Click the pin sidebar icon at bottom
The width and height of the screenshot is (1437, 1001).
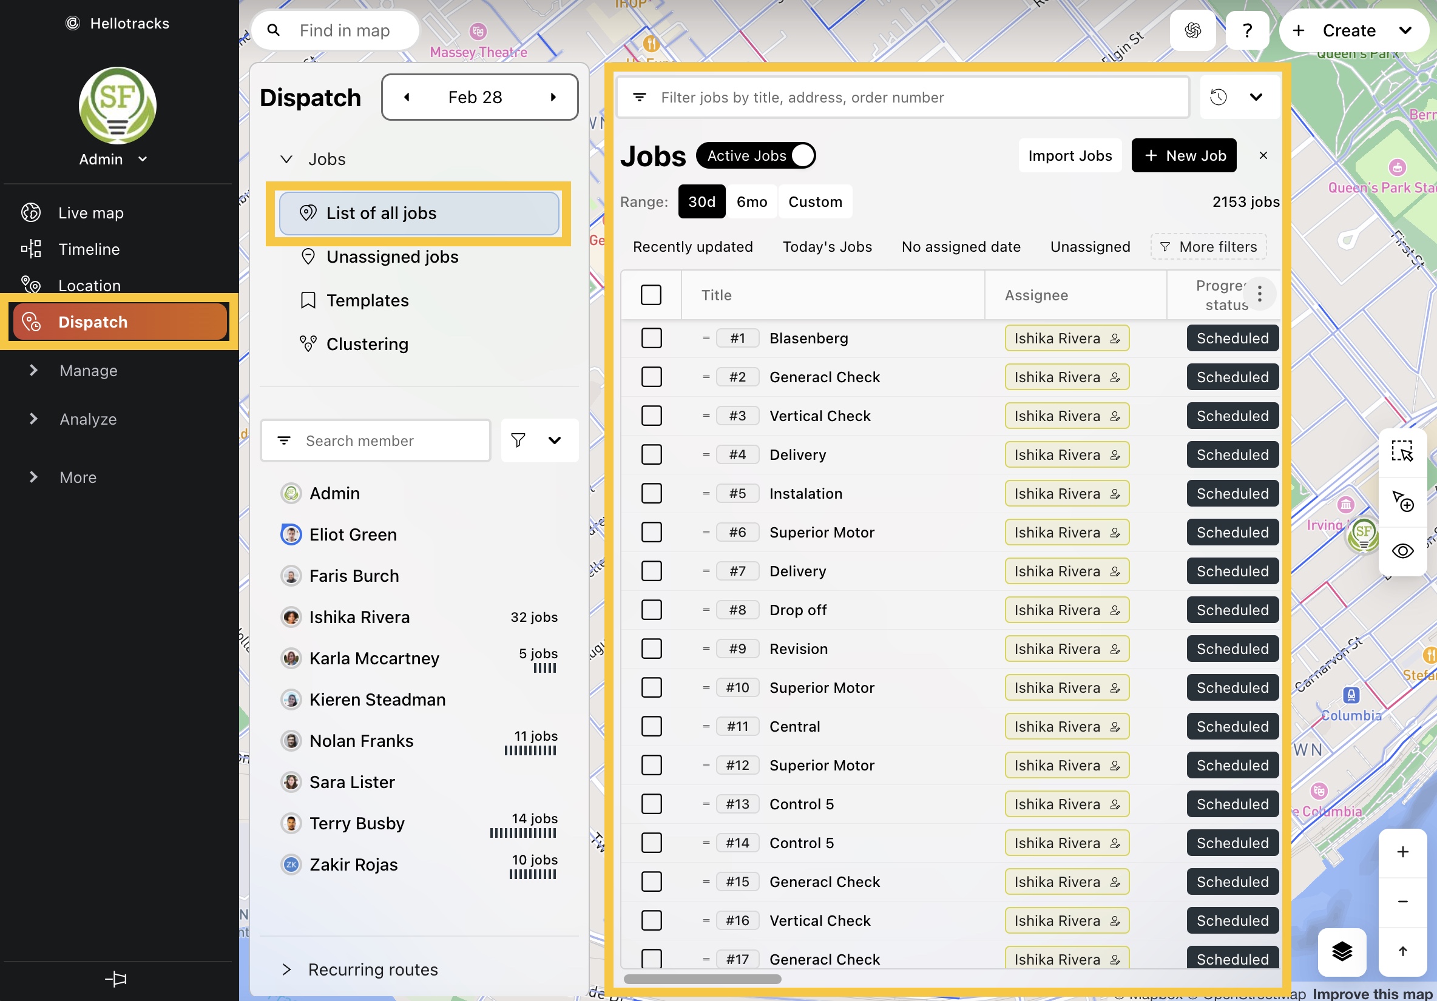(x=117, y=979)
